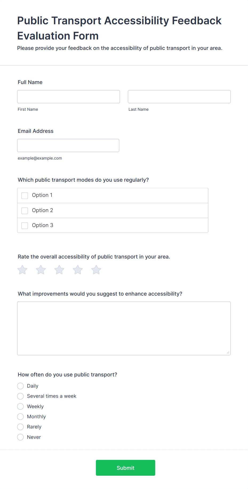This screenshot has width=248, height=489.
Task: Click the green Submit button
Action: [x=126, y=468]
